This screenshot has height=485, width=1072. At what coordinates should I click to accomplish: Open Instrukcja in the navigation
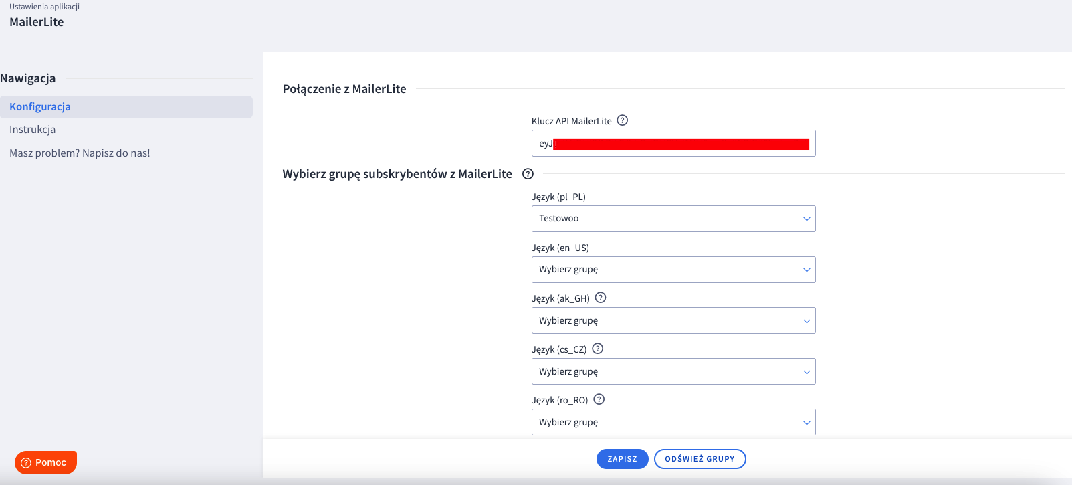coord(32,130)
